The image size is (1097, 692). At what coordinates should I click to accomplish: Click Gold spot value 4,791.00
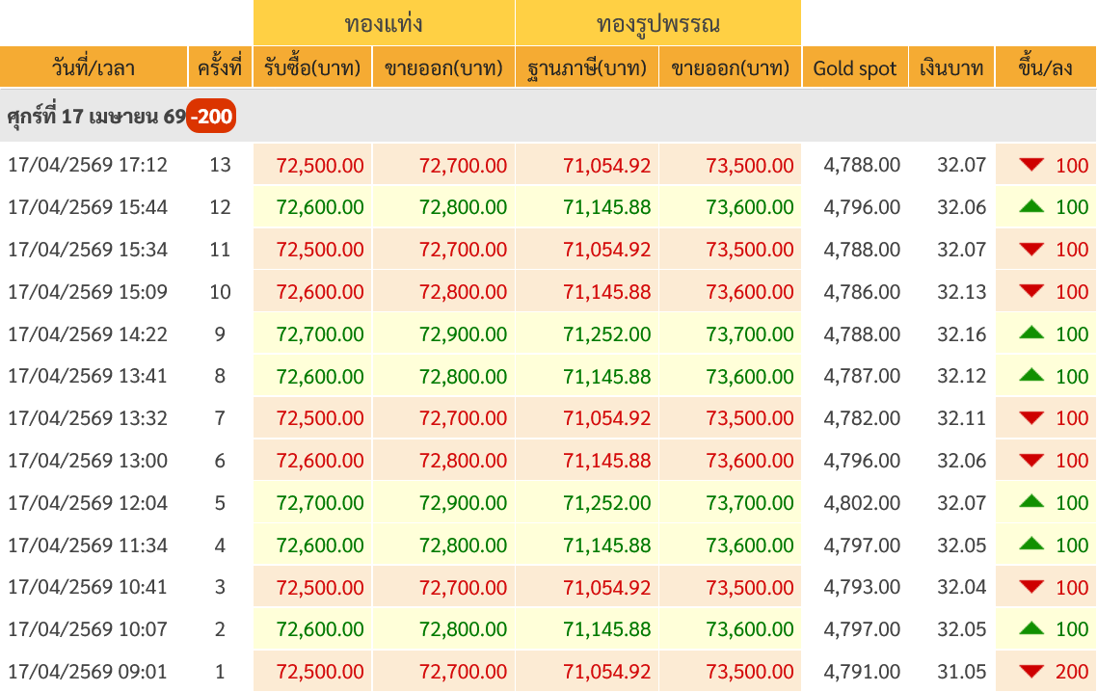862,672
